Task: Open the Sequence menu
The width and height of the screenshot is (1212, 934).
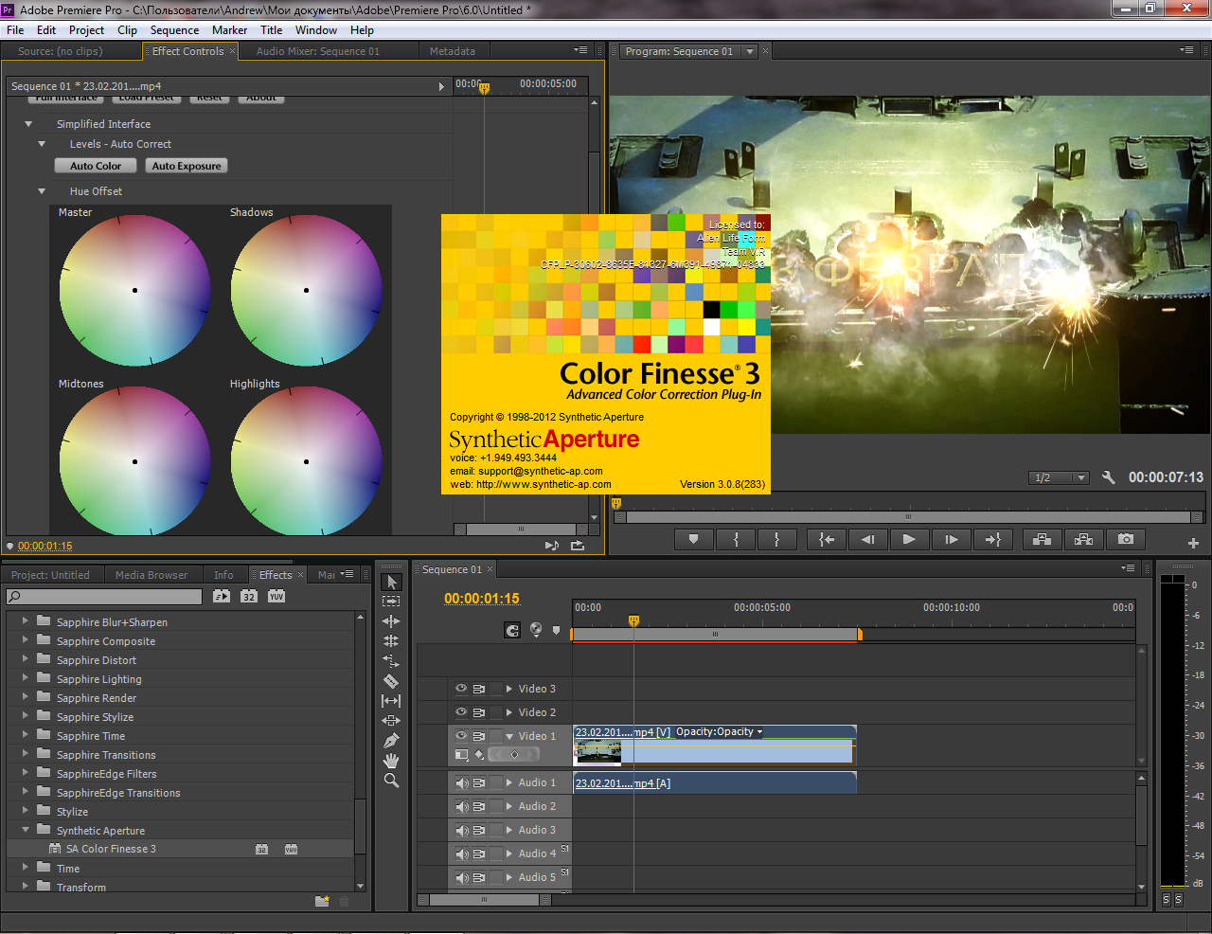Action: (174, 30)
